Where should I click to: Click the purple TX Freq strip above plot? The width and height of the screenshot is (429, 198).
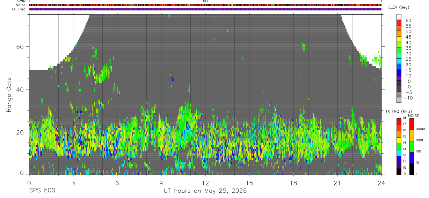(x=205, y=9)
